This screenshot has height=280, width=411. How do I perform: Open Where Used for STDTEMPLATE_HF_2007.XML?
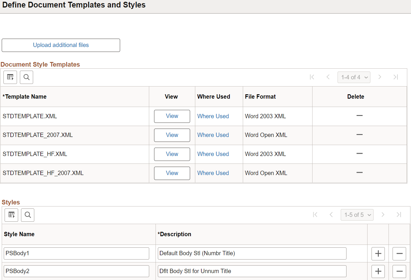pos(213,173)
